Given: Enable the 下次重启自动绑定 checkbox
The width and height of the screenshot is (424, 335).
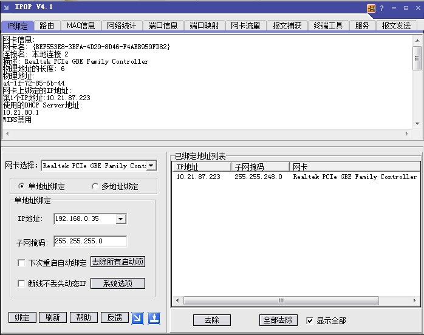Looking at the screenshot, I should pyautogui.click(x=21, y=263).
